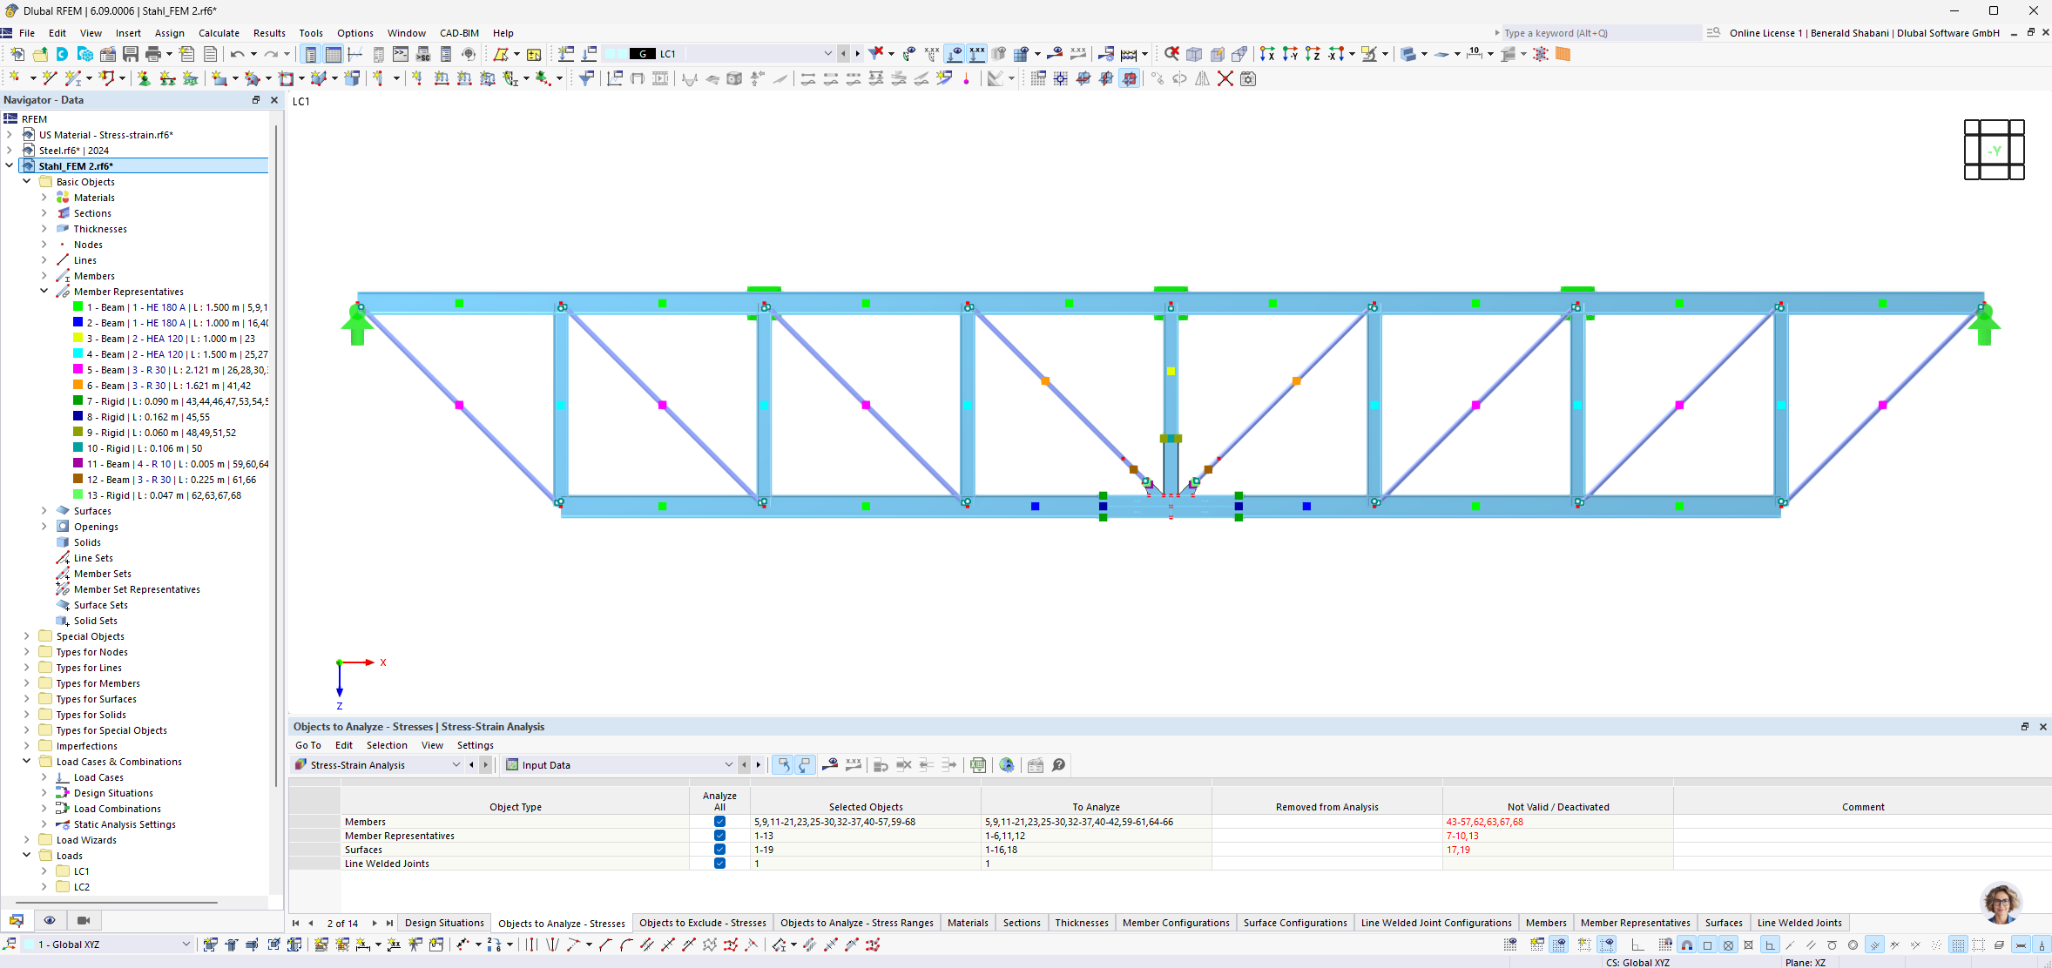Click the Export to Excel table icon
Image resolution: width=2052 pixels, height=968 pixels.
coord(978,765)
